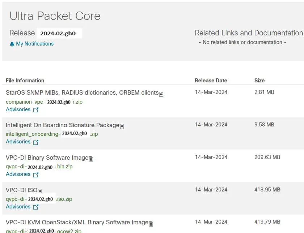
Task: Click the VPC-DI KVM OpenStack/XML Binary Software Image title
Action: click(x=77, y=223)
